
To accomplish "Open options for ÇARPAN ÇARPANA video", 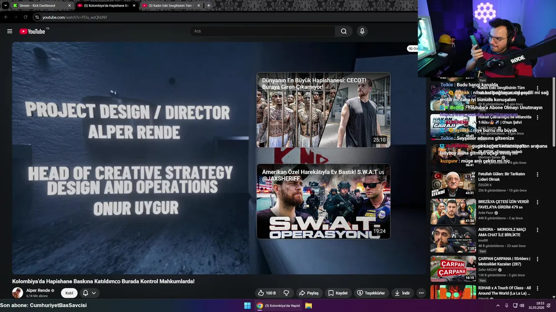I will (x=537, y=259).
